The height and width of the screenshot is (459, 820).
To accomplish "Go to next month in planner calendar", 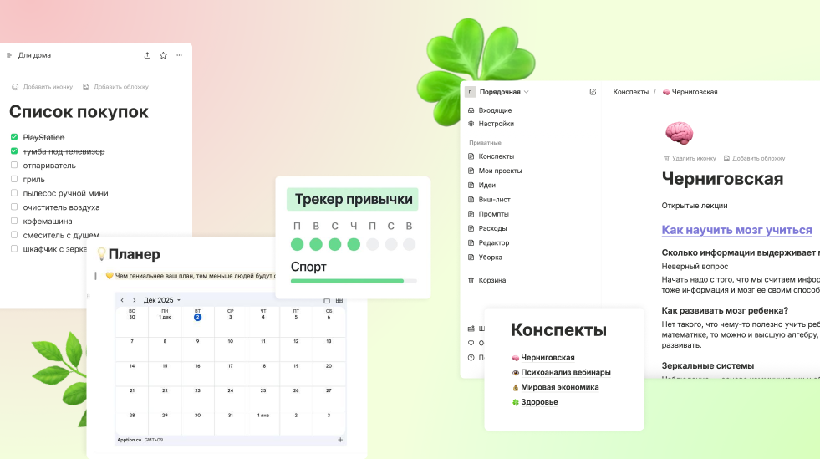I will pyautogui.click(x=135, y=300).
